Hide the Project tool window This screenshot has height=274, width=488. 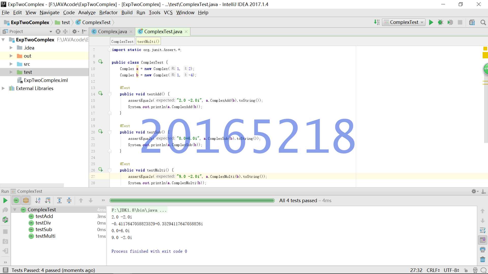click(84, 31)
